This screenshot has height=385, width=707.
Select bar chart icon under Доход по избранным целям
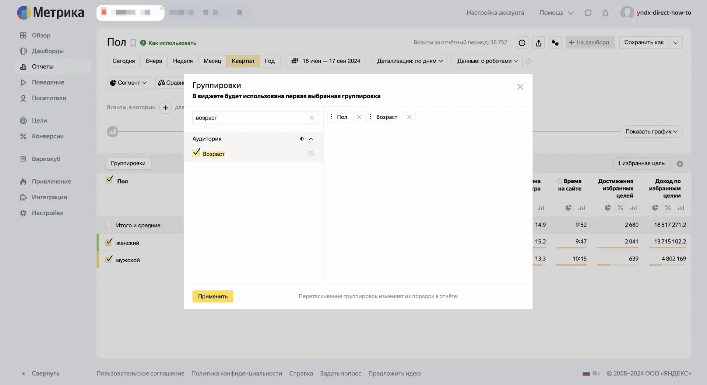coord(681,208)
